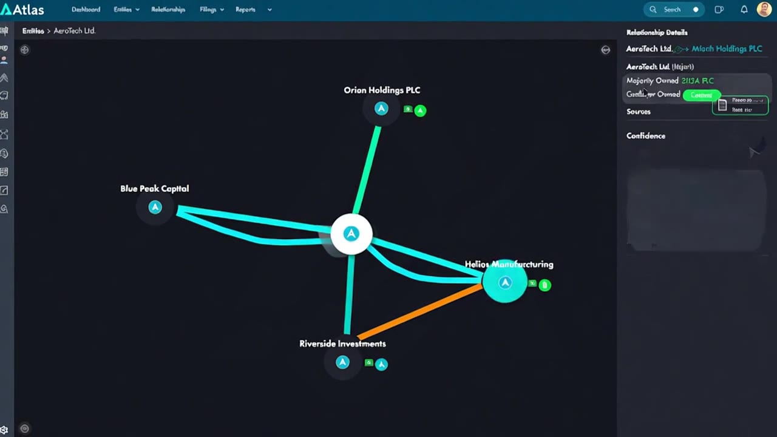Open the Dashboard menu item
This screenshot has width=777, height=437.
(86, 10)
